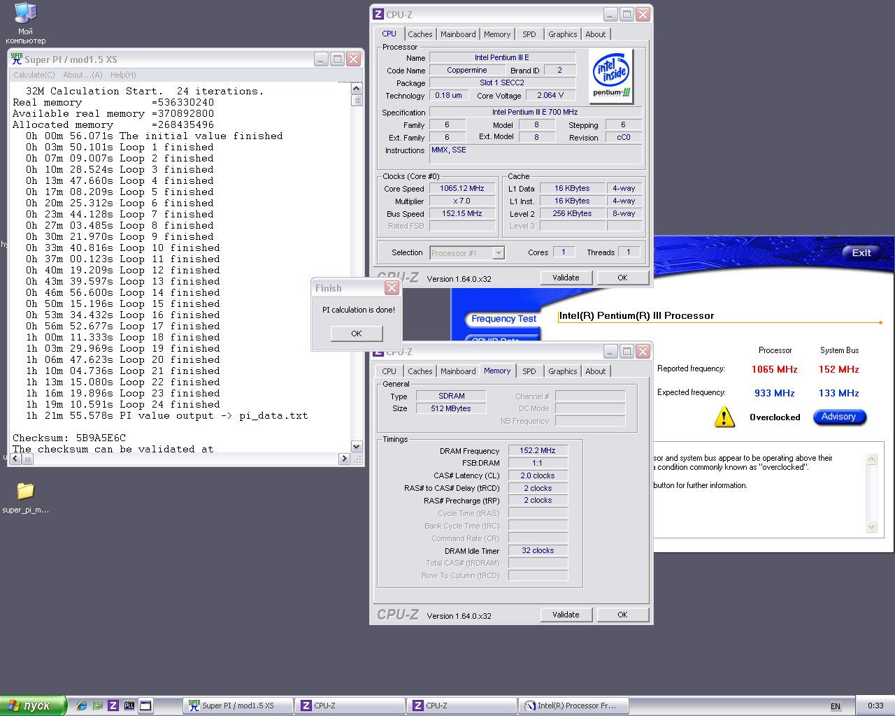Click Super PI vertical scrollbar up arrow
This screenshot has height=716, width=895.
point(357,89)
